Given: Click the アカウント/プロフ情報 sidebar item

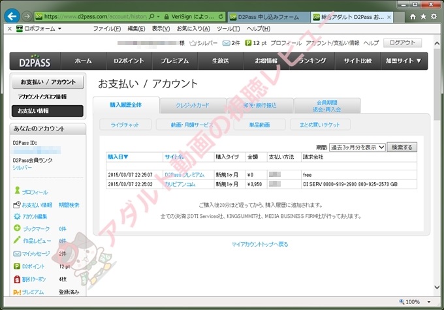Looking at the screenshot, I should pos(42,97).
